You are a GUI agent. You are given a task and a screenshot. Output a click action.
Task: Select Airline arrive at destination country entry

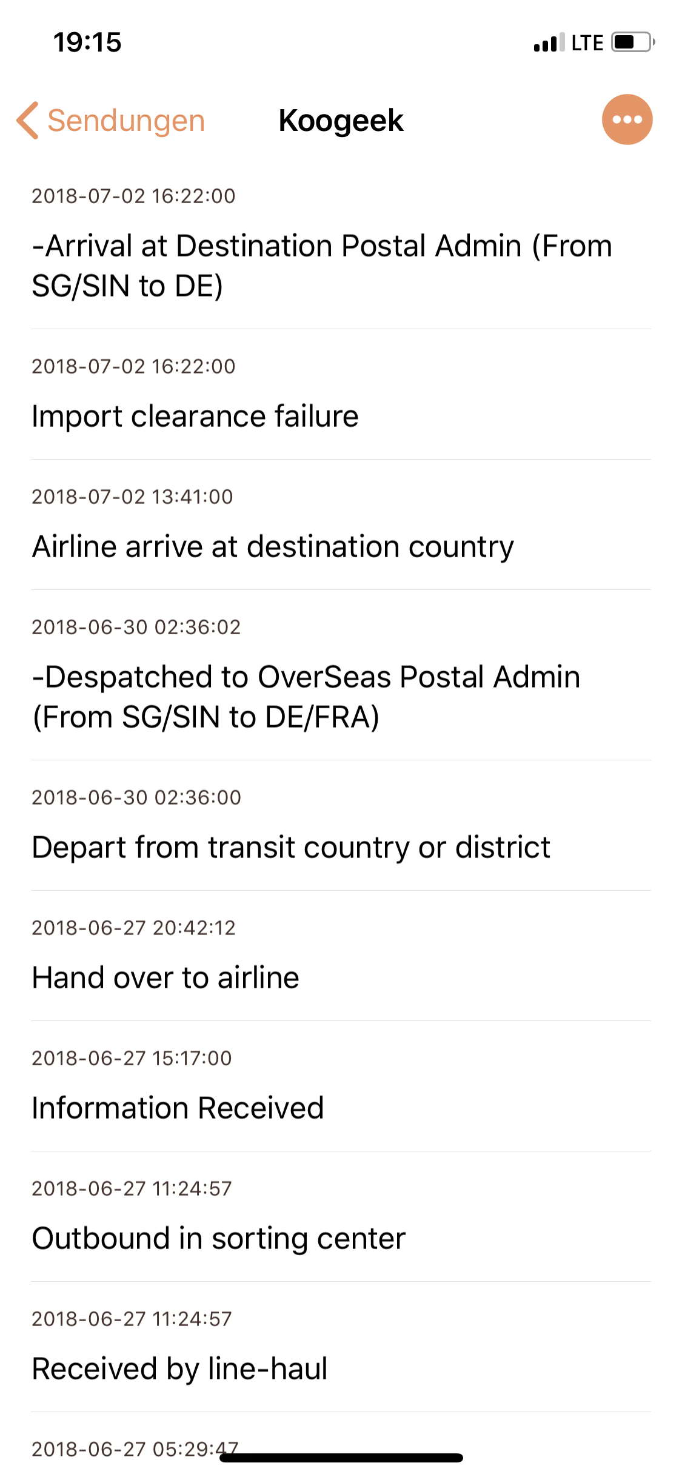(273, 547)
